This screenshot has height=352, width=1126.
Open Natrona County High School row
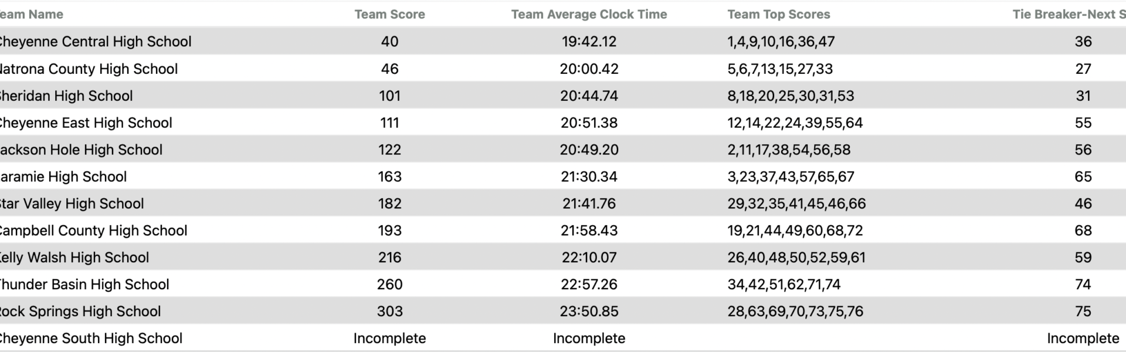[x=88, y=69]
